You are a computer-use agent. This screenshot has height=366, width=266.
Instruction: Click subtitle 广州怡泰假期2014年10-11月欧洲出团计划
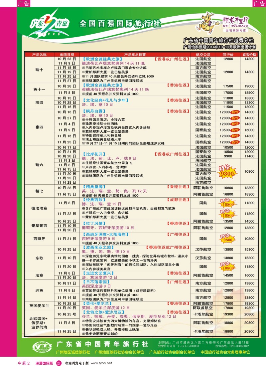(219, 47)
